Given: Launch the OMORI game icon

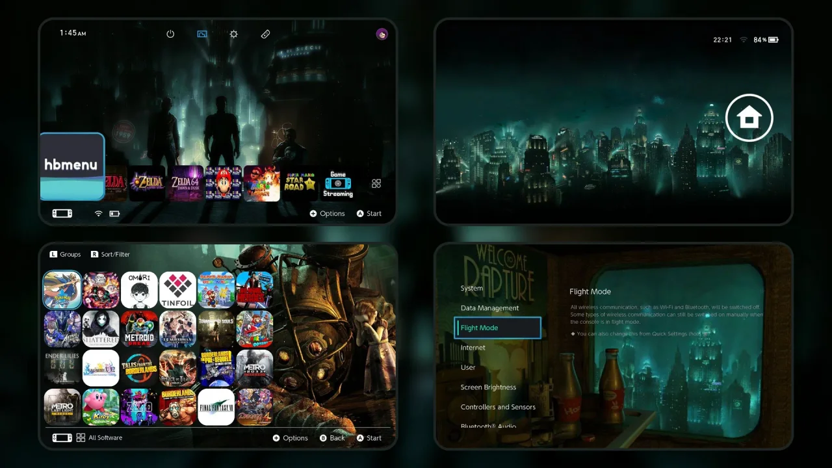Looking at the screenshot, I should (139, 290).
